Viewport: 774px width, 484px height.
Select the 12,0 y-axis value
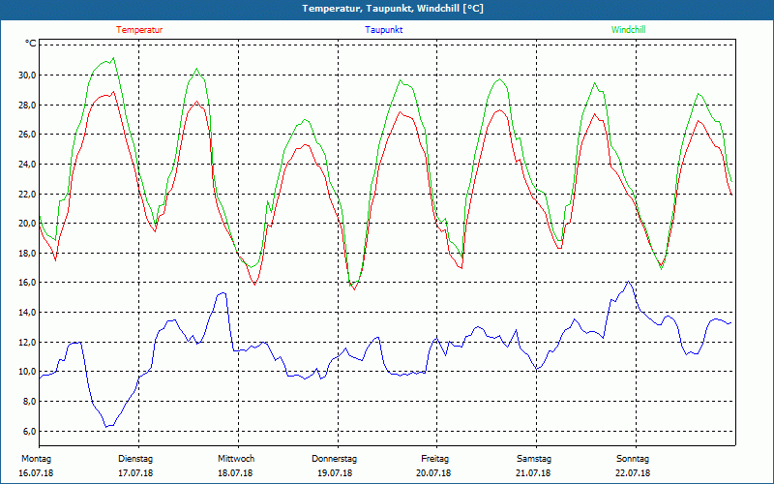click(28, 342)
